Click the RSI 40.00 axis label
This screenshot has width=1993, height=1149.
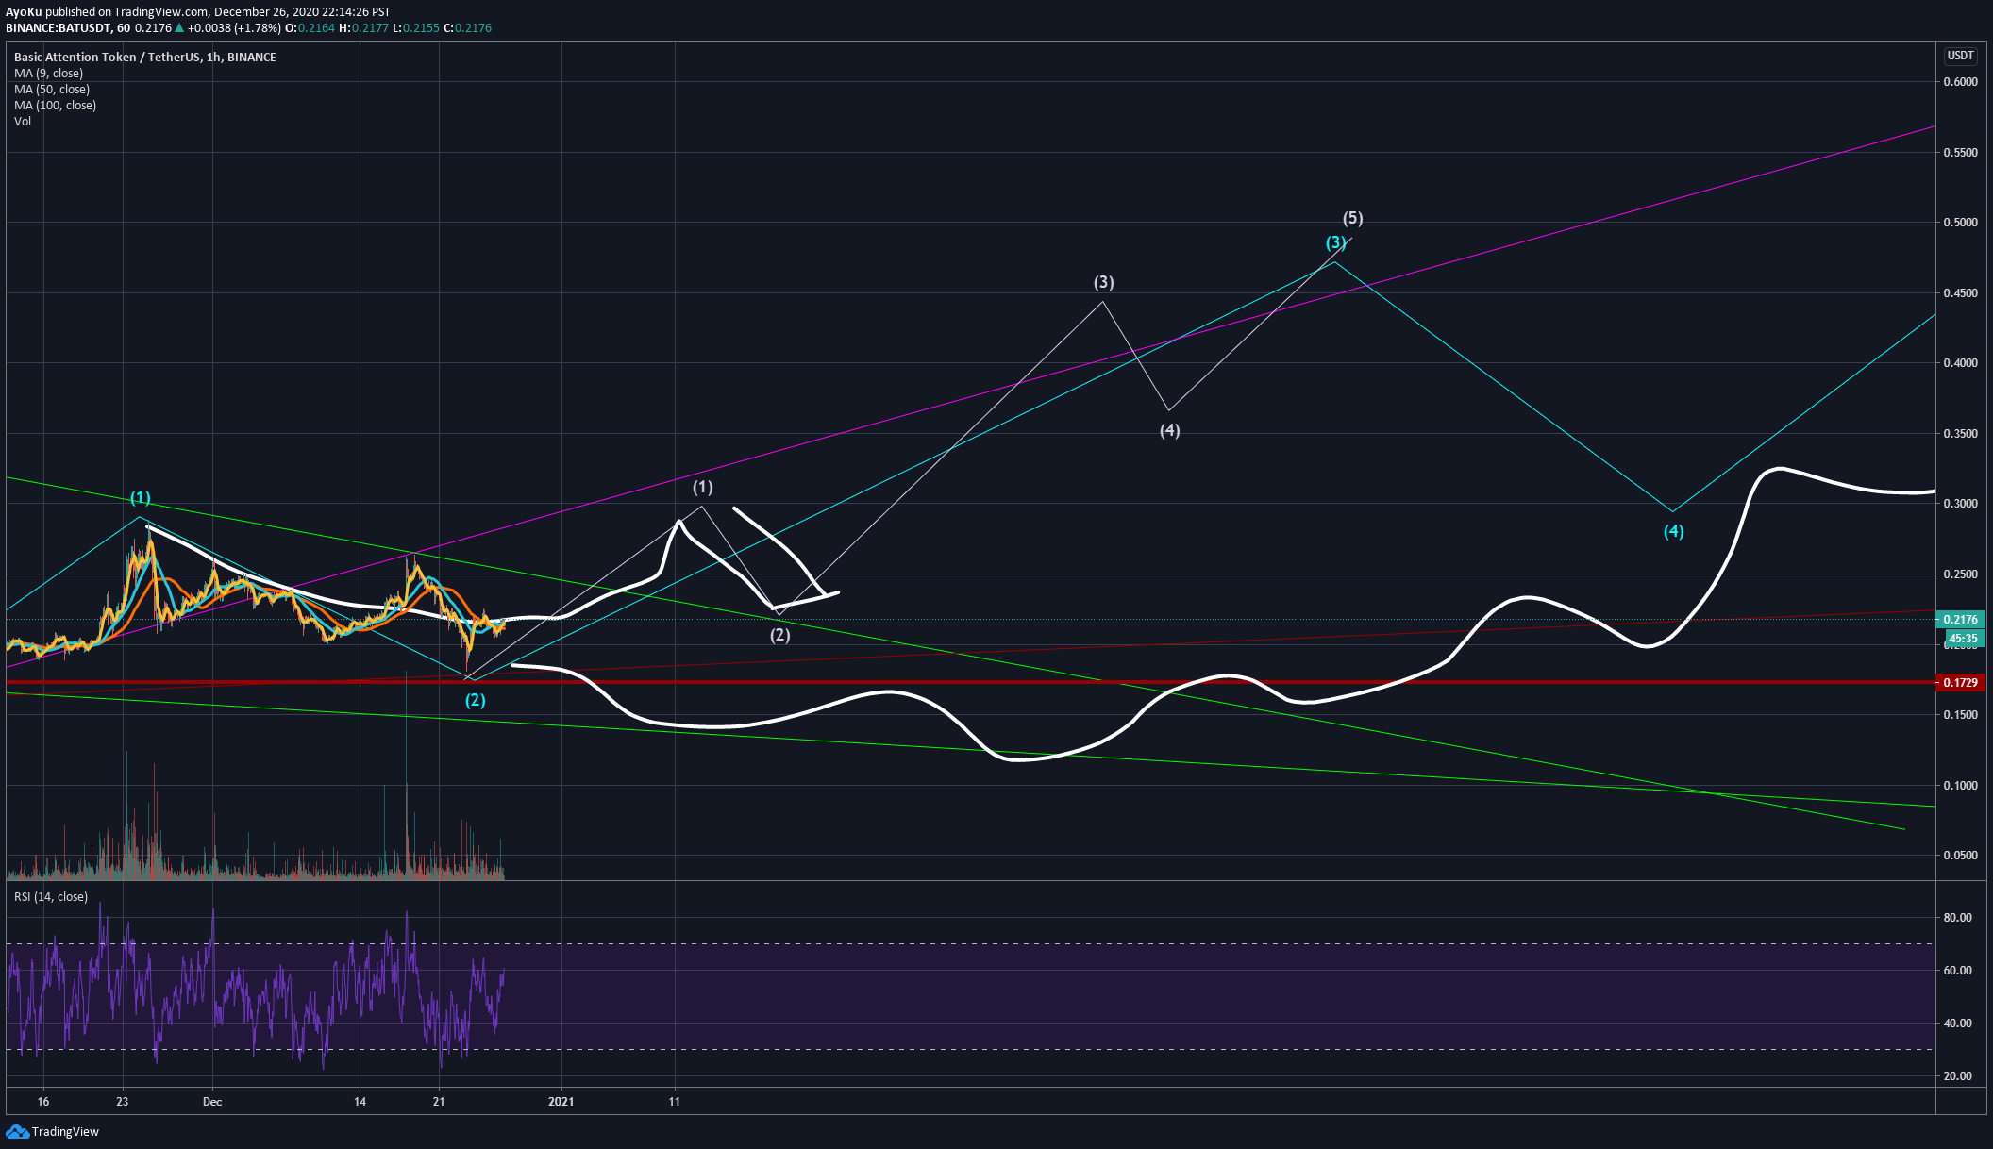1958,1023
